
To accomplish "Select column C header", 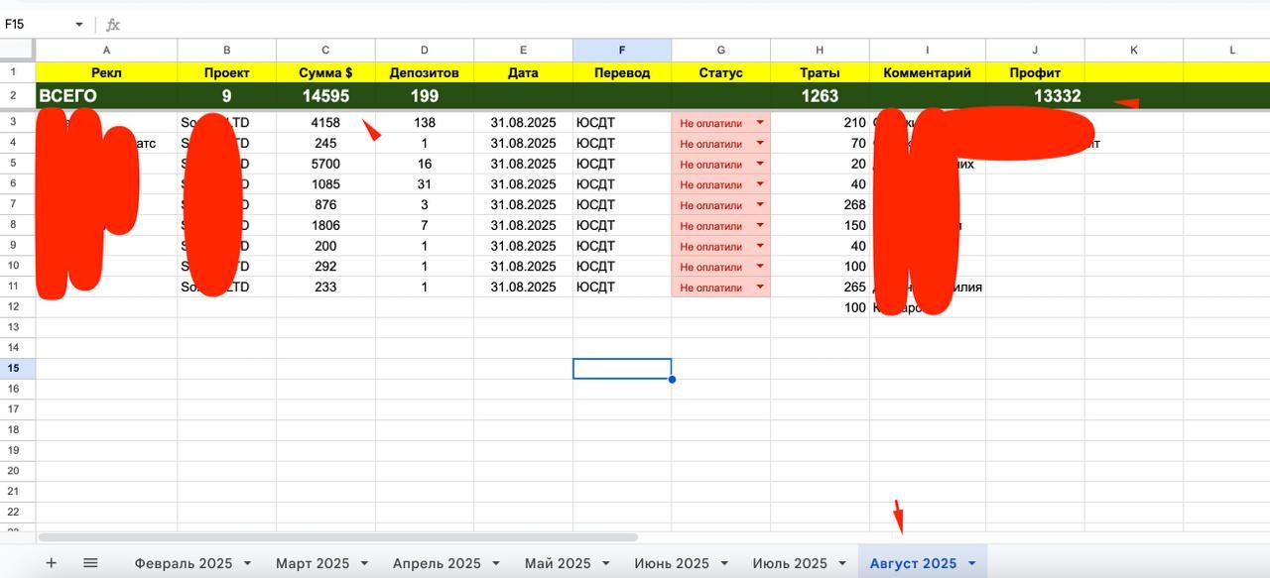I will point(325,50).
